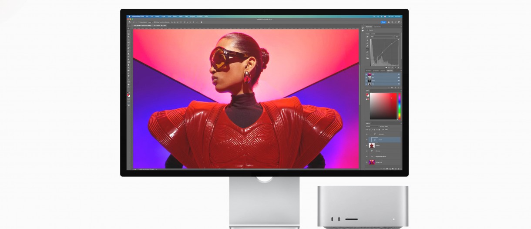Screen dimensions: 531x229
Task: Click the Apple logo in menu bar
Action: click(129, 17)
